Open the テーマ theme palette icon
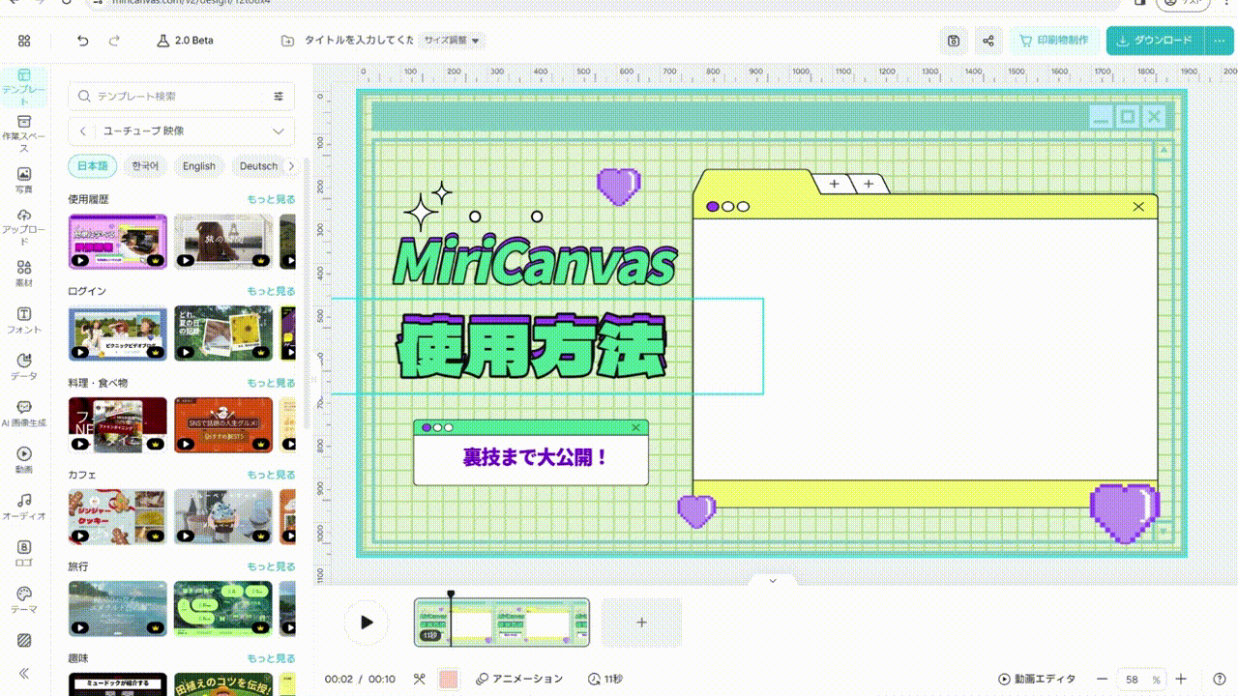The height and width of the screenshot is (696, 1238). [x=24, y=599]
